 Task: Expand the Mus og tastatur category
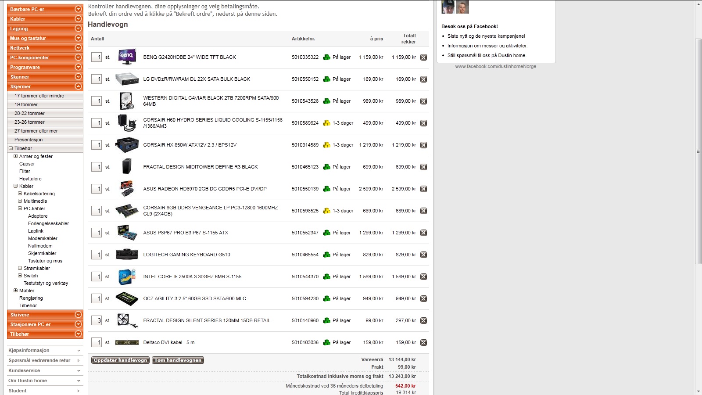(x=78, y=38)
